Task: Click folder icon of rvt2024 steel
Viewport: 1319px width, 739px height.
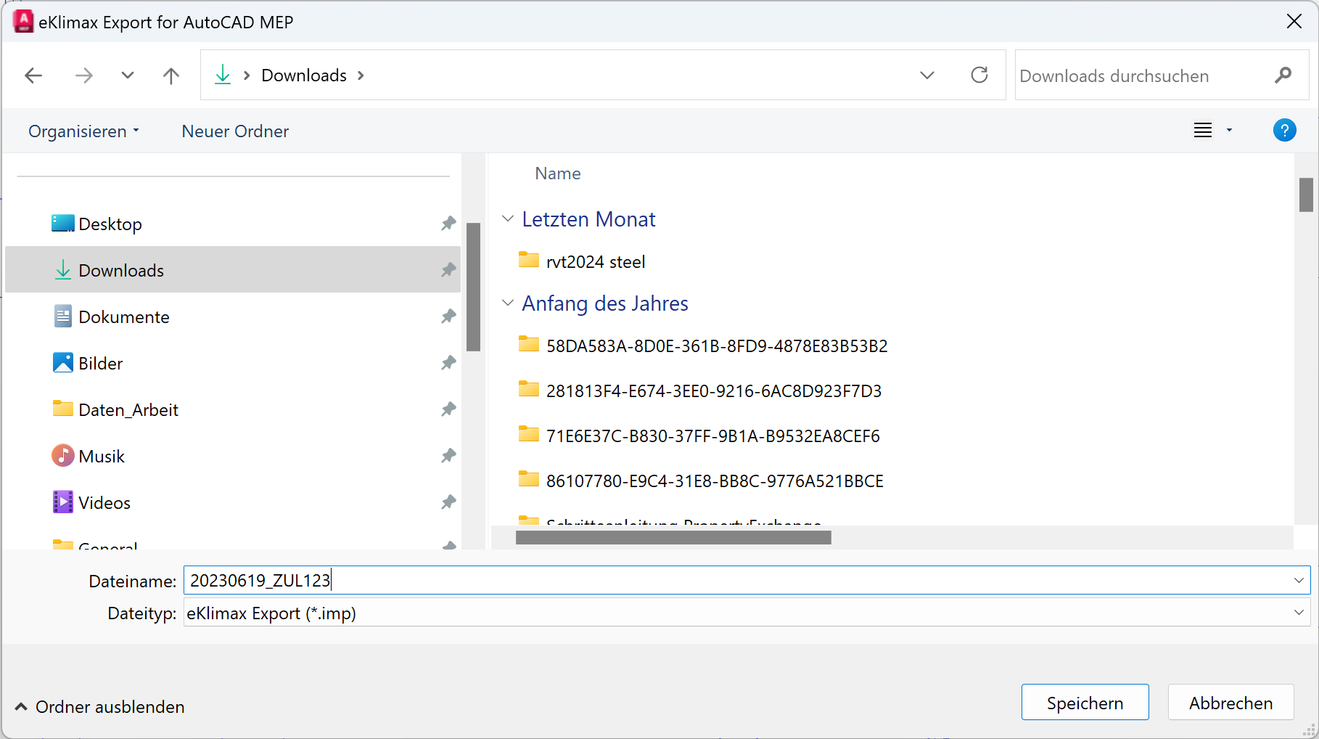Action: click(x=529, y=260)
